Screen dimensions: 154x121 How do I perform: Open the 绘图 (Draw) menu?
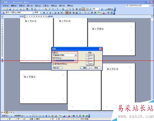(x=6, y=116)
